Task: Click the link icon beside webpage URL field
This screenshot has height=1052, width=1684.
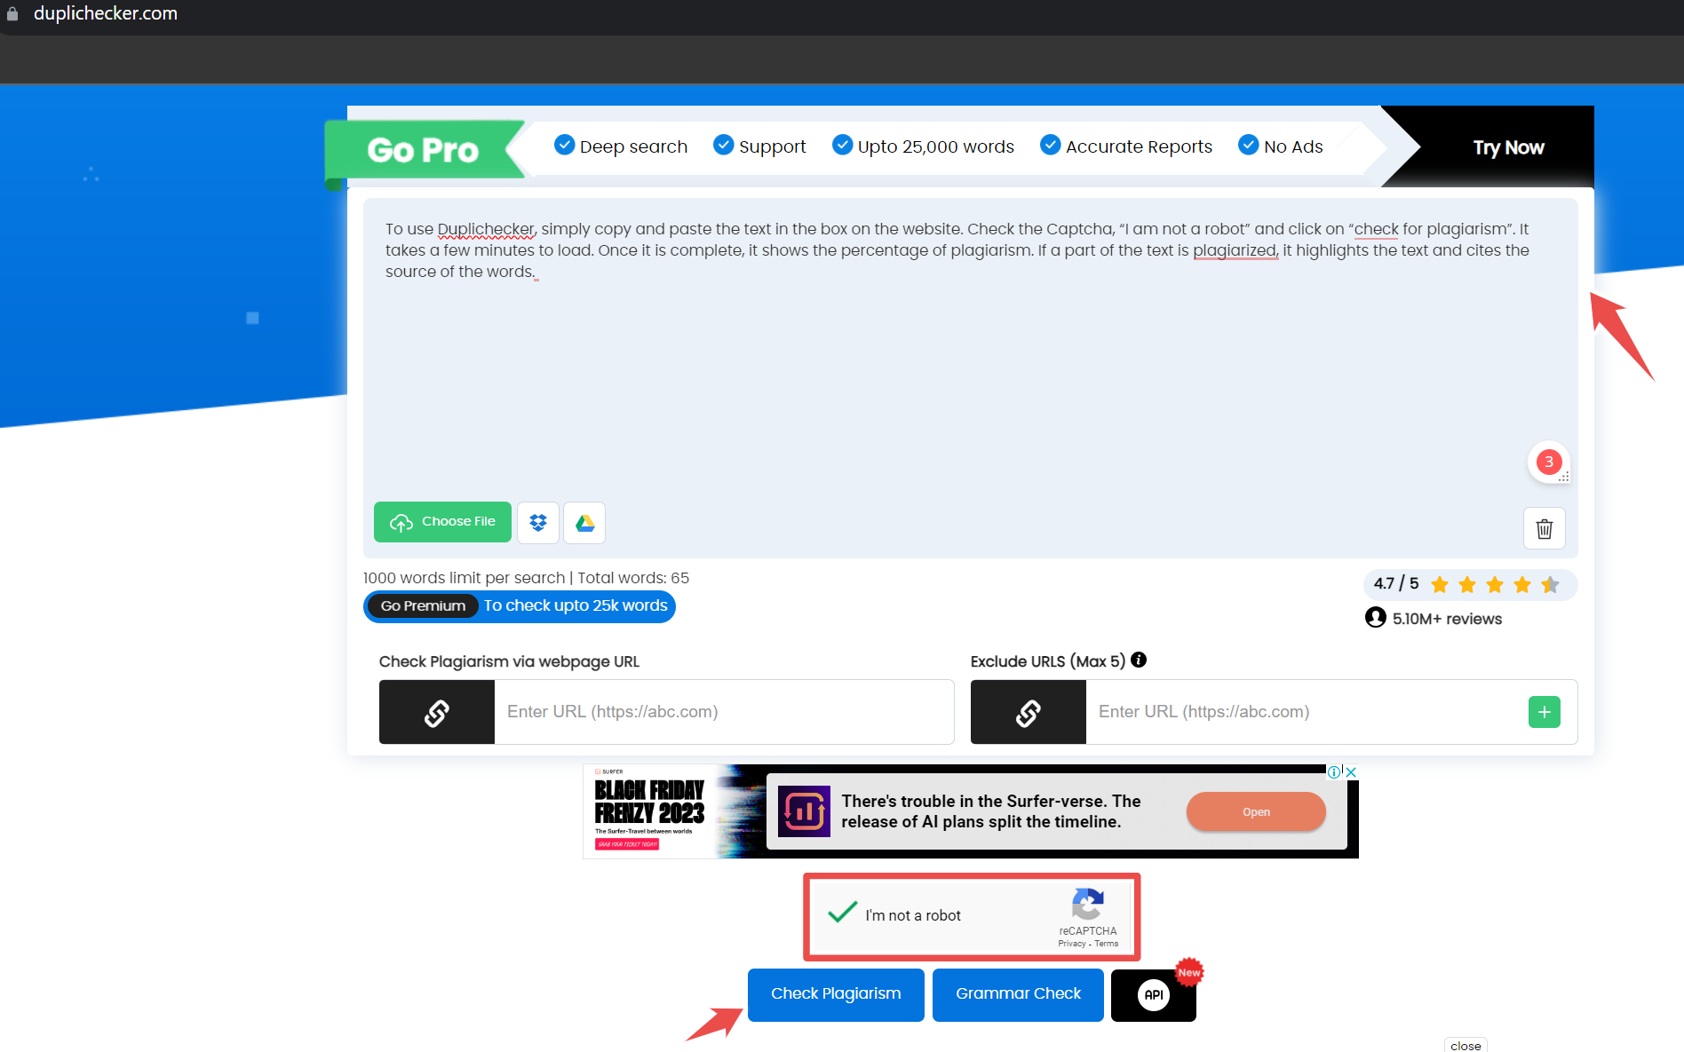Action: [437, 712]
